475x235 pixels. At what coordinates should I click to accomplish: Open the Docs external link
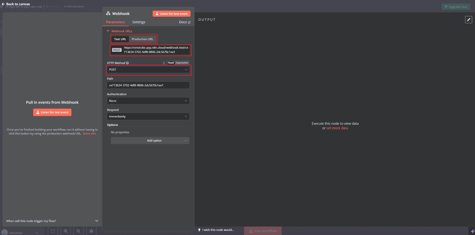[x=185, y=22]
